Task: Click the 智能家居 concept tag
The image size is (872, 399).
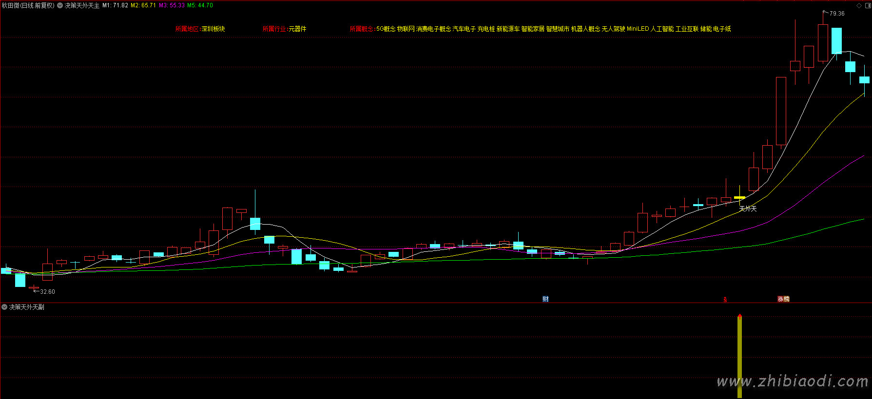Action: click(533, 29)
